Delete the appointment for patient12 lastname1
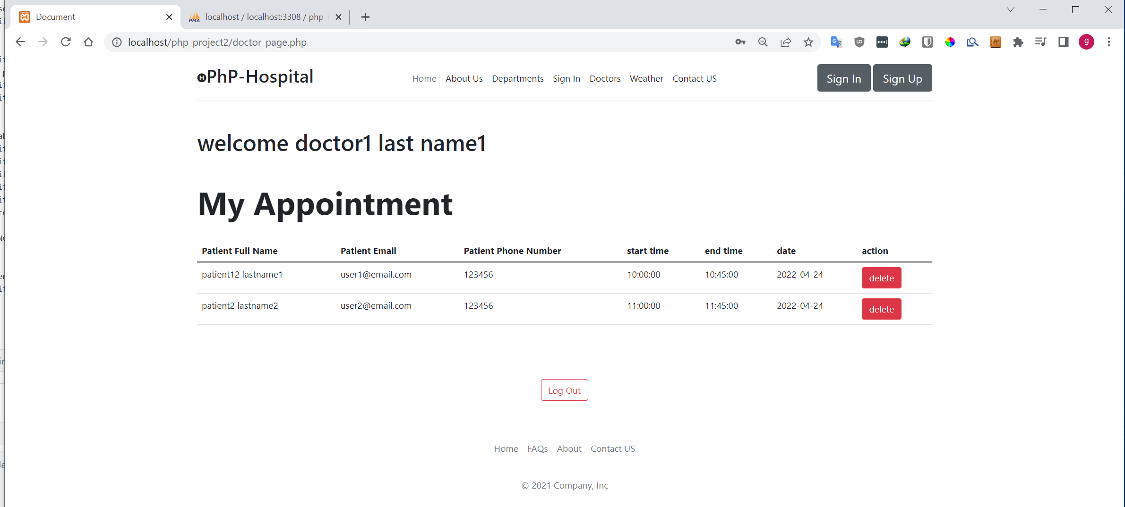This screenshot has width=1125, height=507. [882, 278]
